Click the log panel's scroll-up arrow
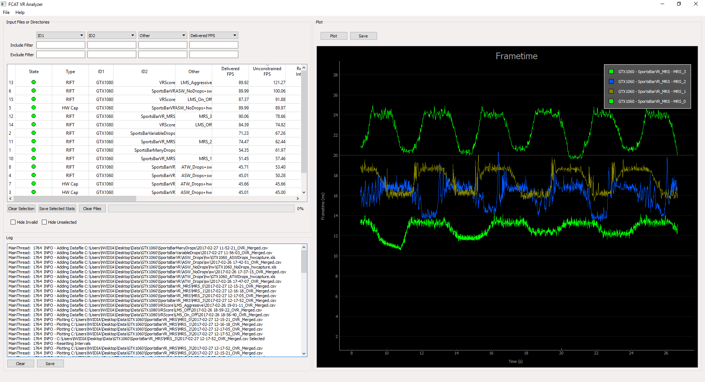 click(x=304, y=247)
